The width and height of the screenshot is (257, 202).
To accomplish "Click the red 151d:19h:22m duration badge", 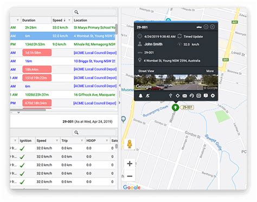I will pos(37,78).
